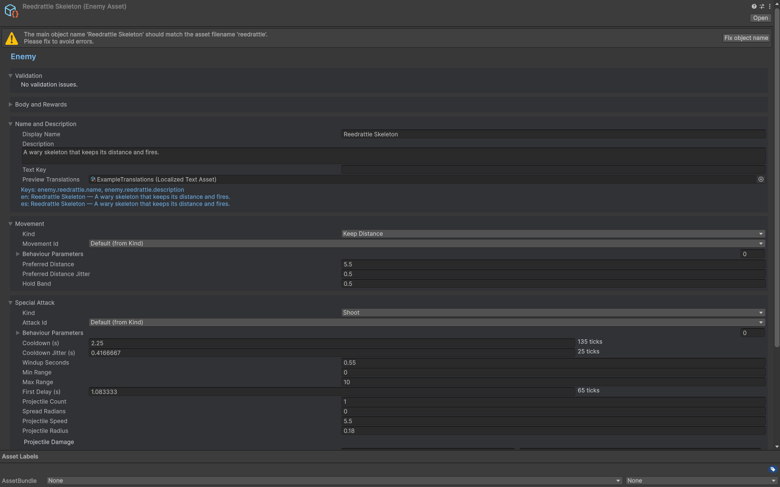This screenshot has height=487, width=780.
Task: Click the vertical scrollbar down arrow
Action: tap(777, 447)
